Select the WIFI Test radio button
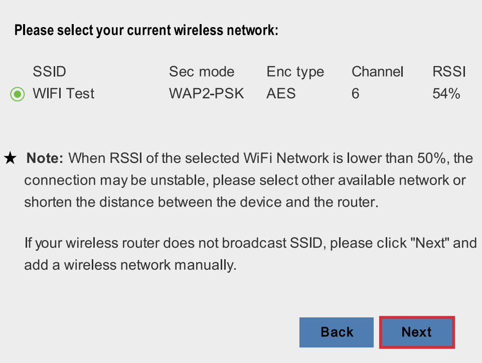Image resolution: width=482 pixels, height=363 pixels. tap(18, 94)
